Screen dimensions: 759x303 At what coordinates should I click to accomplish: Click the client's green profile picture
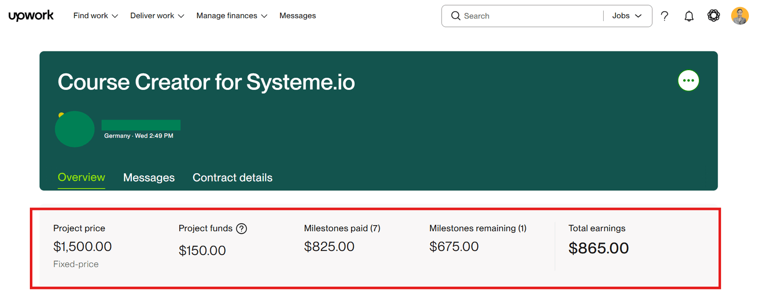[75, 129]
